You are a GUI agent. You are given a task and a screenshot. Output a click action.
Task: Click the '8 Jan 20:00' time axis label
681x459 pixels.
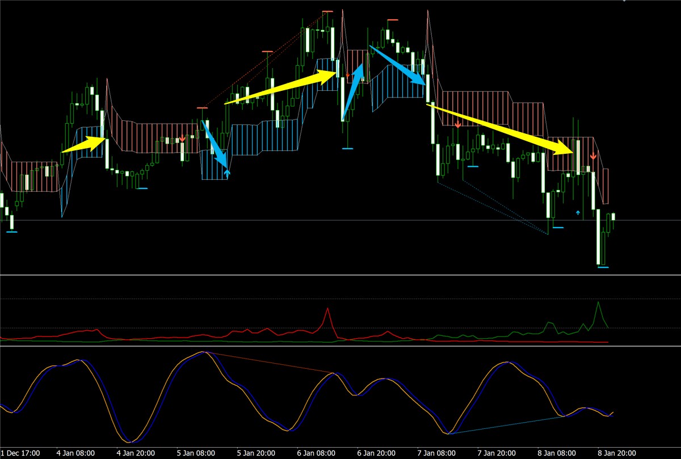coord(616,453)
